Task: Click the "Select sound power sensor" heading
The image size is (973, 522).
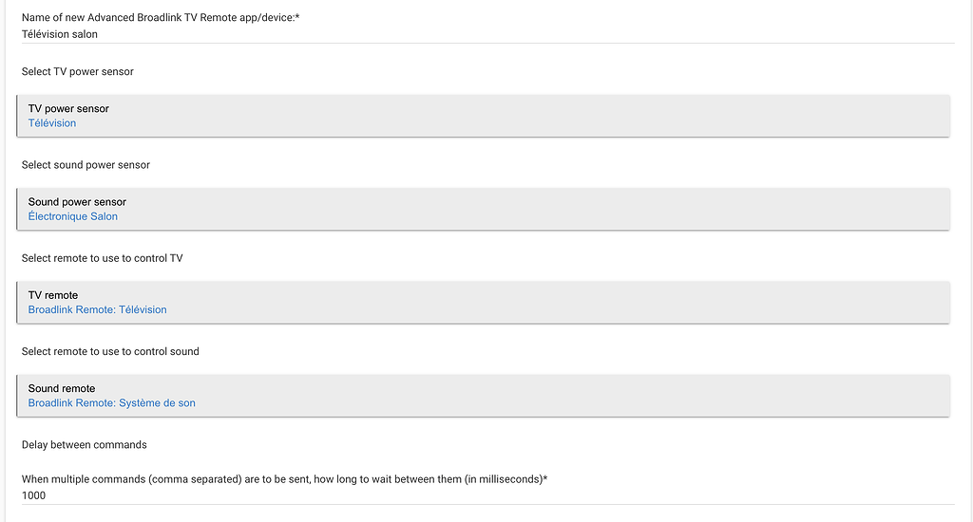Action: tap(86, 165)
